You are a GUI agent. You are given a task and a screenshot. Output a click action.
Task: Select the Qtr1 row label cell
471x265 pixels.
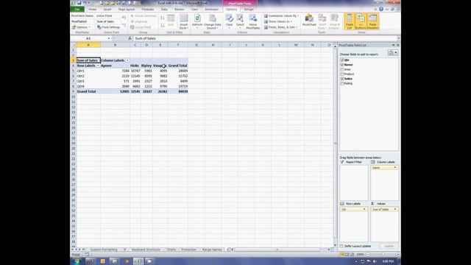(x=88, y=71)
